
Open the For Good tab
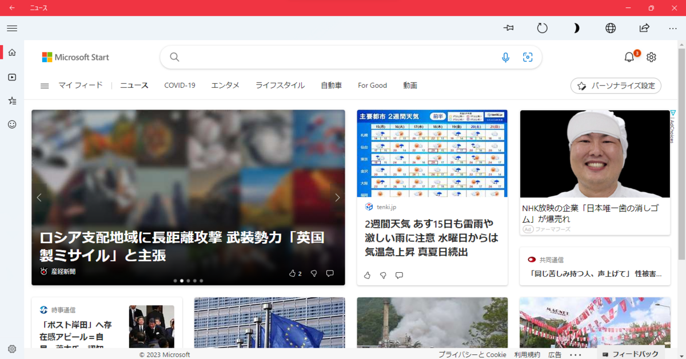tap(372, 86)
